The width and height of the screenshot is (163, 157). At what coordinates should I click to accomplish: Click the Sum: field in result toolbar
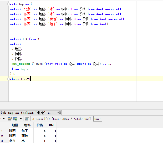(x=98, y=119)
